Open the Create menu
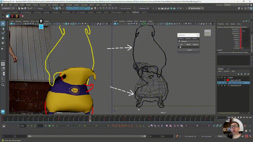Image resolution: width=253 pixels, height=142 pixels. click(x=16, y=5)
